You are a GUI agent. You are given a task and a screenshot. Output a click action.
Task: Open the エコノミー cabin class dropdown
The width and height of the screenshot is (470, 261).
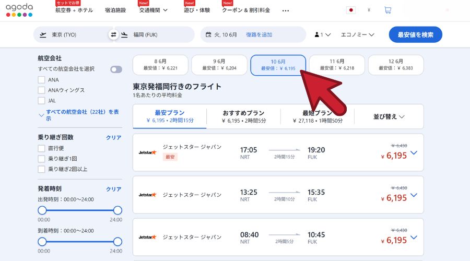coord(357,35)
